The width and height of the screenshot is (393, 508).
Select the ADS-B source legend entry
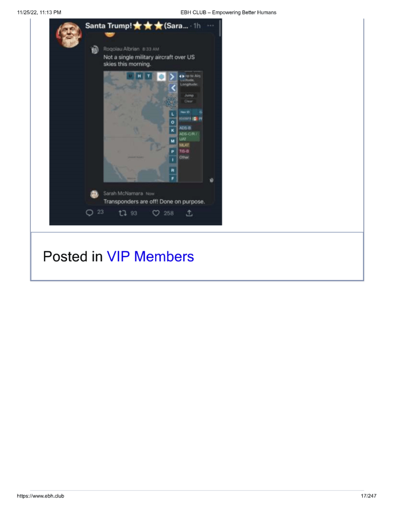pyautogui.click(x=185, y=128)
